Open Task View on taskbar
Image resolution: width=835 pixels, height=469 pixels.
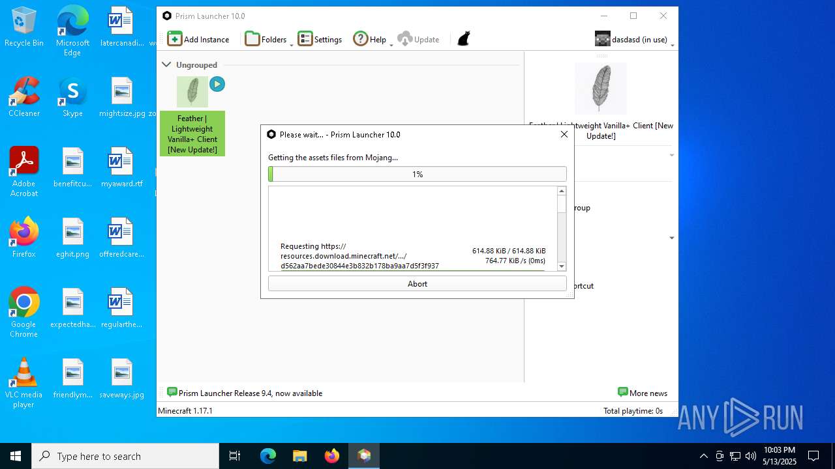(x=235, y=456)
